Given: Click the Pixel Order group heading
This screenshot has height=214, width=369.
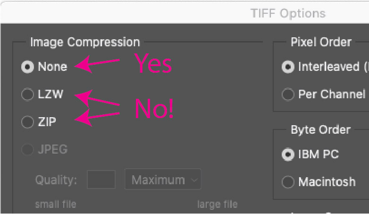Looking at the screenshot, I should pos(321,42).
